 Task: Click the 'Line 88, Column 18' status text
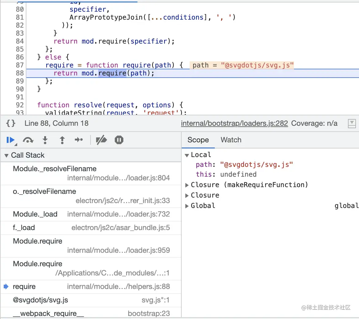[x=56, y=123]
